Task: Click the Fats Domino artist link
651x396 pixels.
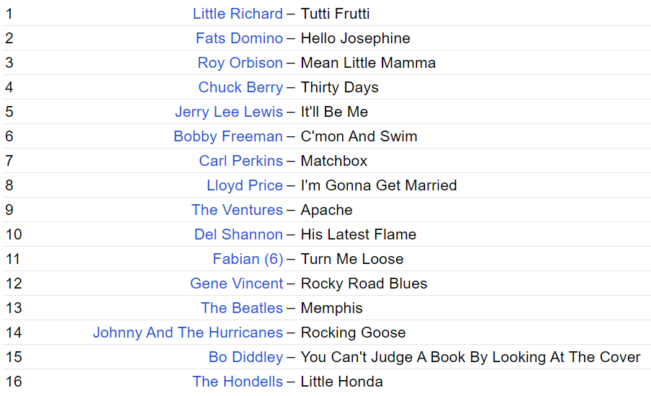Action: pyautogui.click(x=239, y=38)
